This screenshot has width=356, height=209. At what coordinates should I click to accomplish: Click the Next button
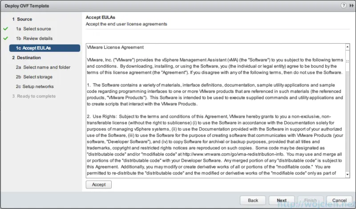pos(282,201)
